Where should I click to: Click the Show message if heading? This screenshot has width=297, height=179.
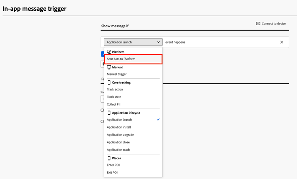115,26
